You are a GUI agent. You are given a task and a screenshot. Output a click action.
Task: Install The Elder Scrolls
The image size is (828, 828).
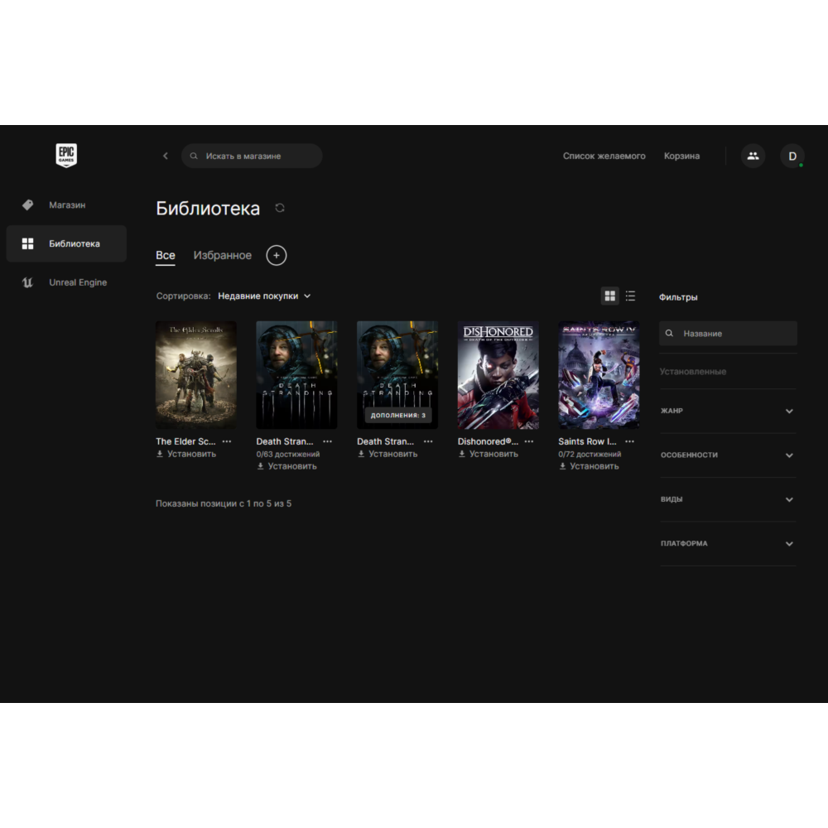click(x=186, y=454)
